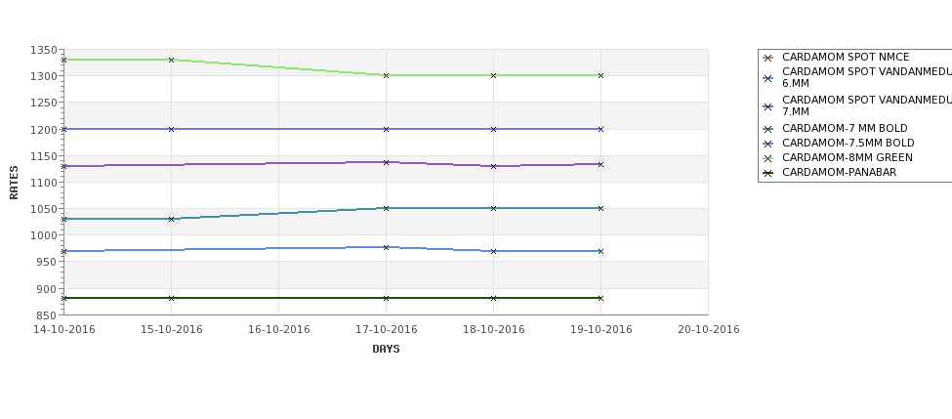Select the CARDAMOM SPOT NMCE legend label
The image size is (952, 419).
[x=846, y=57]
